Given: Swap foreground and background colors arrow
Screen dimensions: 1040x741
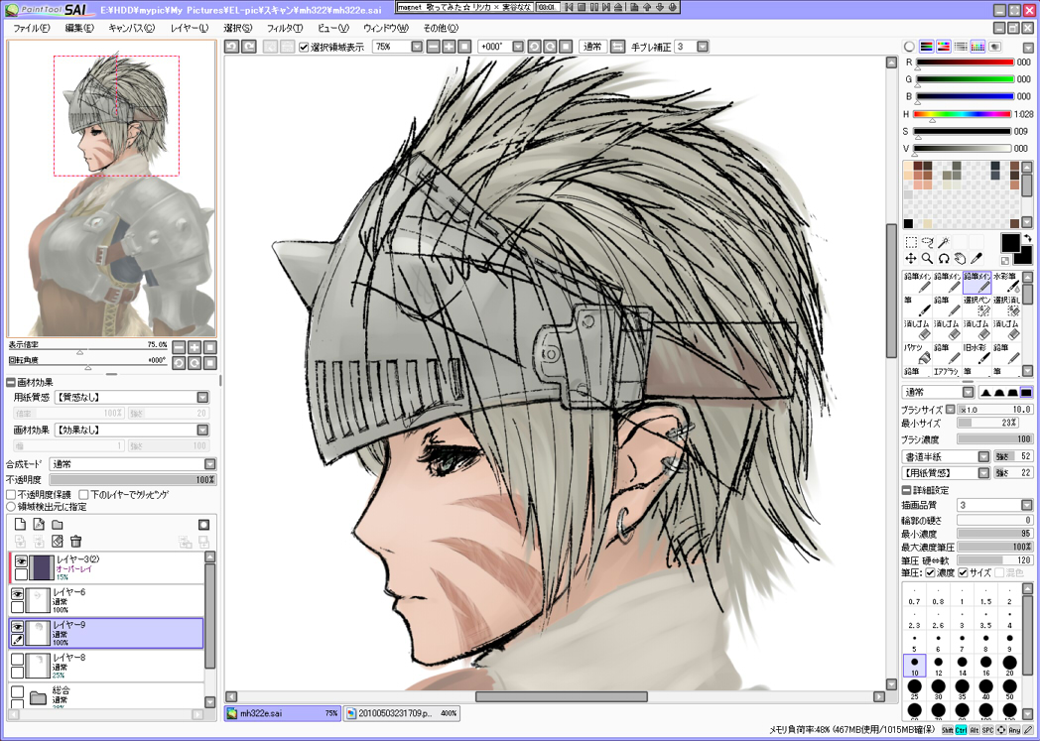Looking at the screenshot, I should [1027, 238].
